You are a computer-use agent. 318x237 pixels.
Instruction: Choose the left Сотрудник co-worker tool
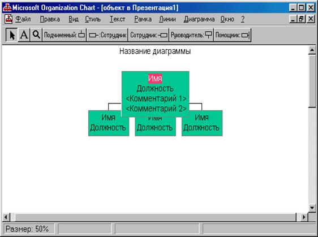[x=108, y=35]
